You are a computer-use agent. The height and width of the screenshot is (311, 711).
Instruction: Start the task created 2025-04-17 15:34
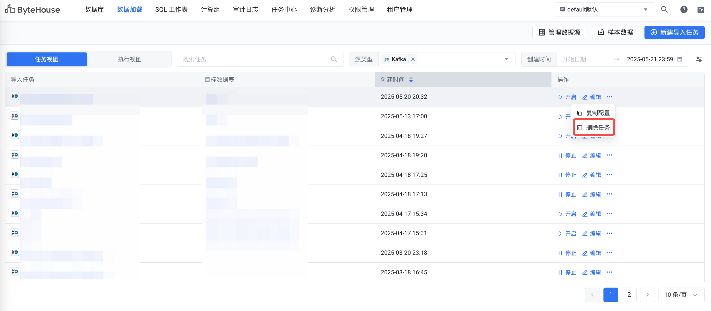[567, 214]
